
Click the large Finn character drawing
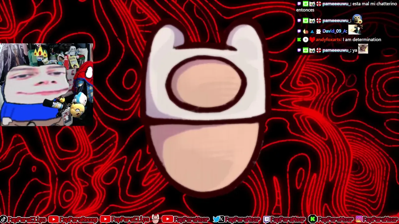pos(206,107)
